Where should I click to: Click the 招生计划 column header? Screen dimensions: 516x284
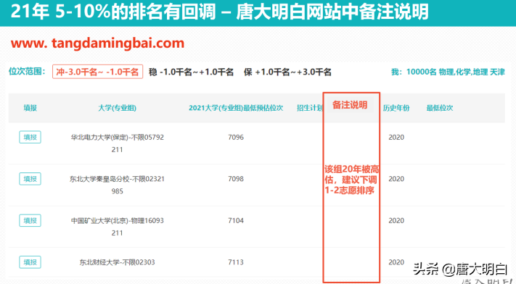(310, 108)
